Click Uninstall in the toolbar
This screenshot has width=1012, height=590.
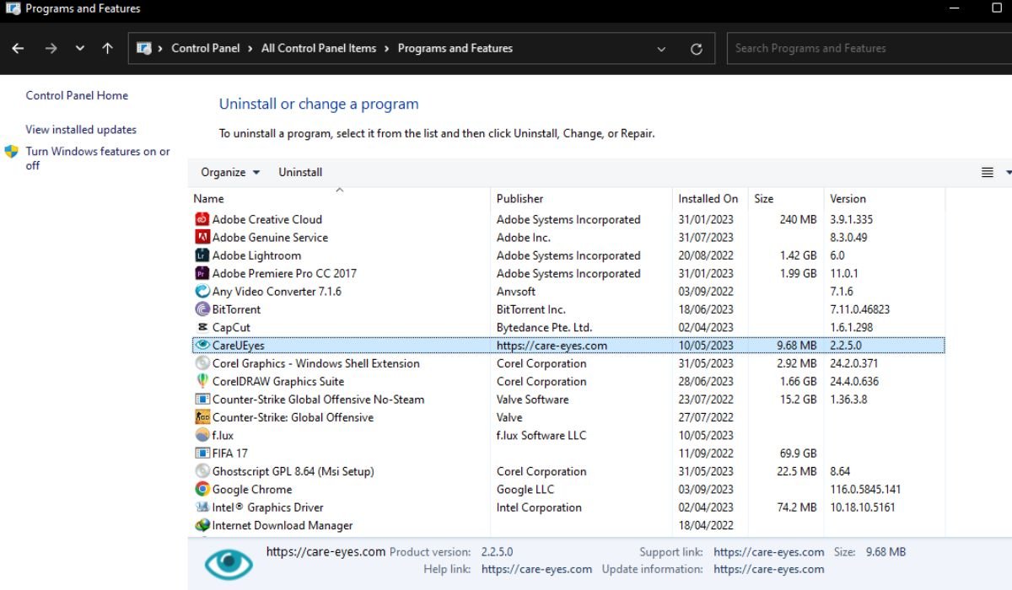300,172
